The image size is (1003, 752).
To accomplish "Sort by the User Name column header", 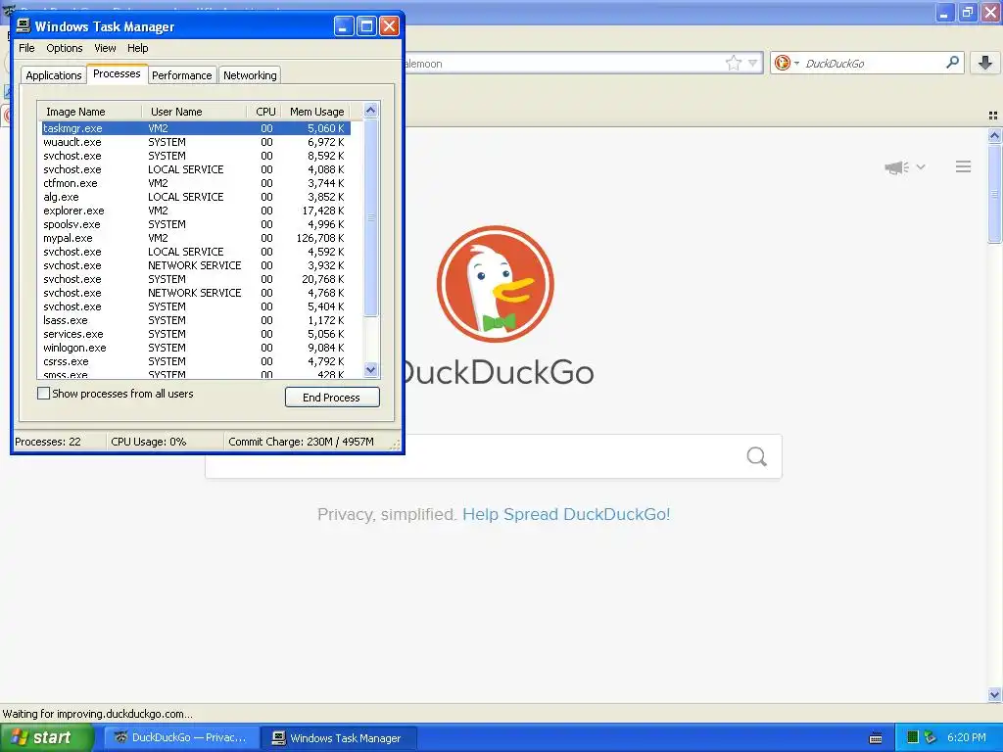I will tap(194, 112).
